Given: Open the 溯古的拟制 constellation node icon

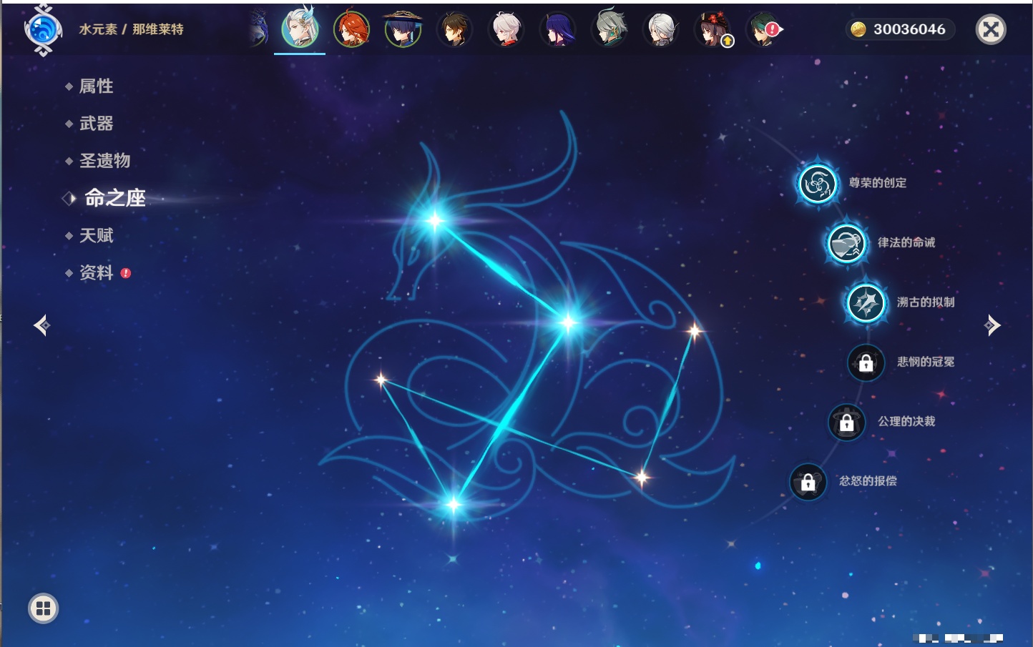Looking at the screenshot, I should click(x=866, y=303).
